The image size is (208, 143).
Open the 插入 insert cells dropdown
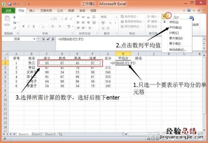click(x=153, y=17)
